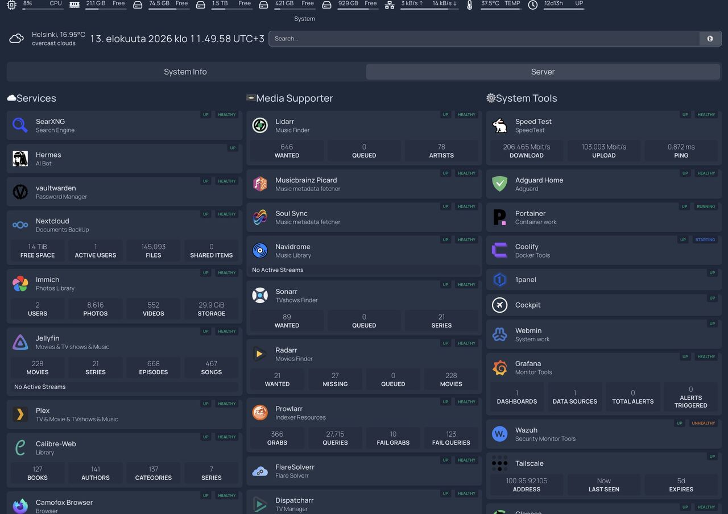The height and width of the screenshot is (514, 728).
Task: Focus the Search input field
Action: (x=484, y=39)
